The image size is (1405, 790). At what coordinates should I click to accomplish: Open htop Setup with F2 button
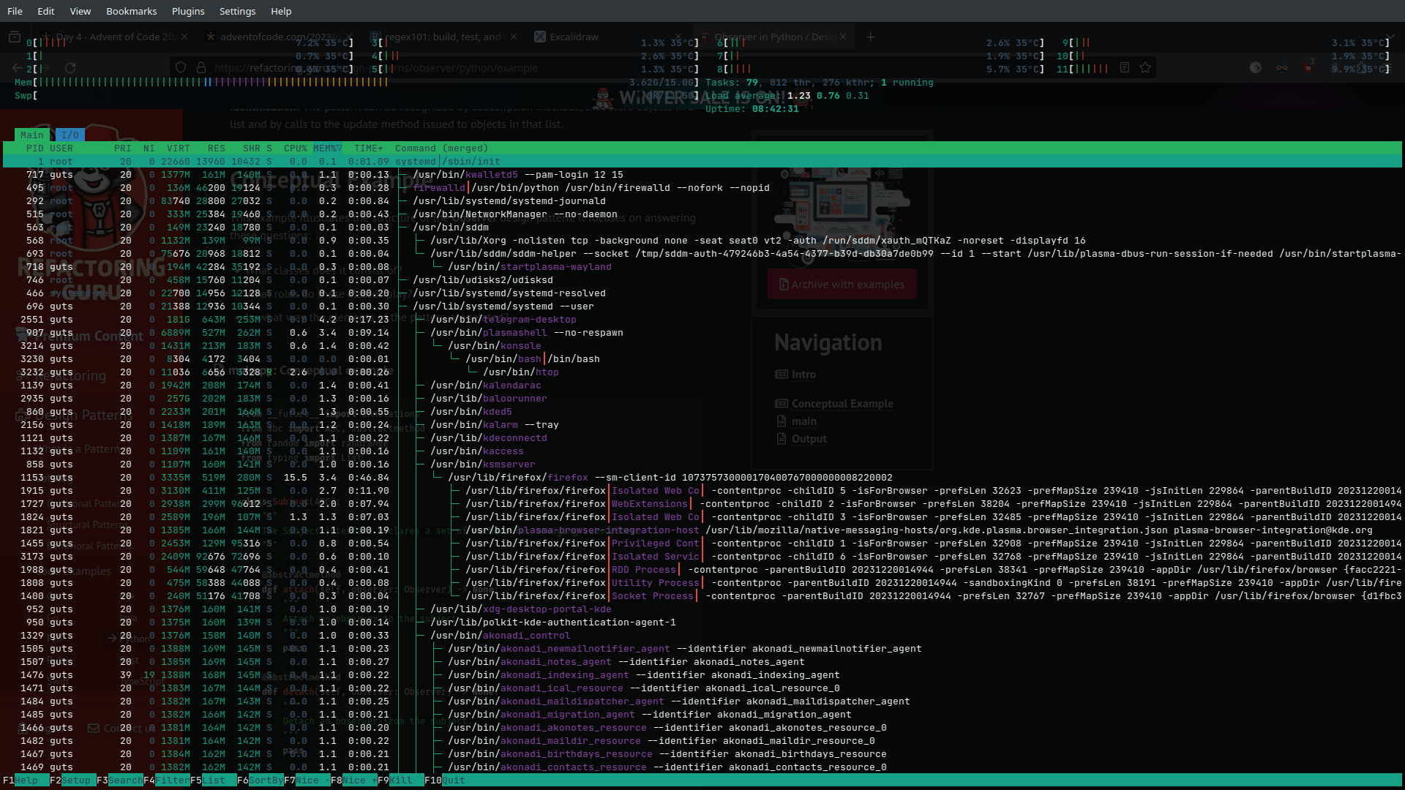(x=75, y=780)
